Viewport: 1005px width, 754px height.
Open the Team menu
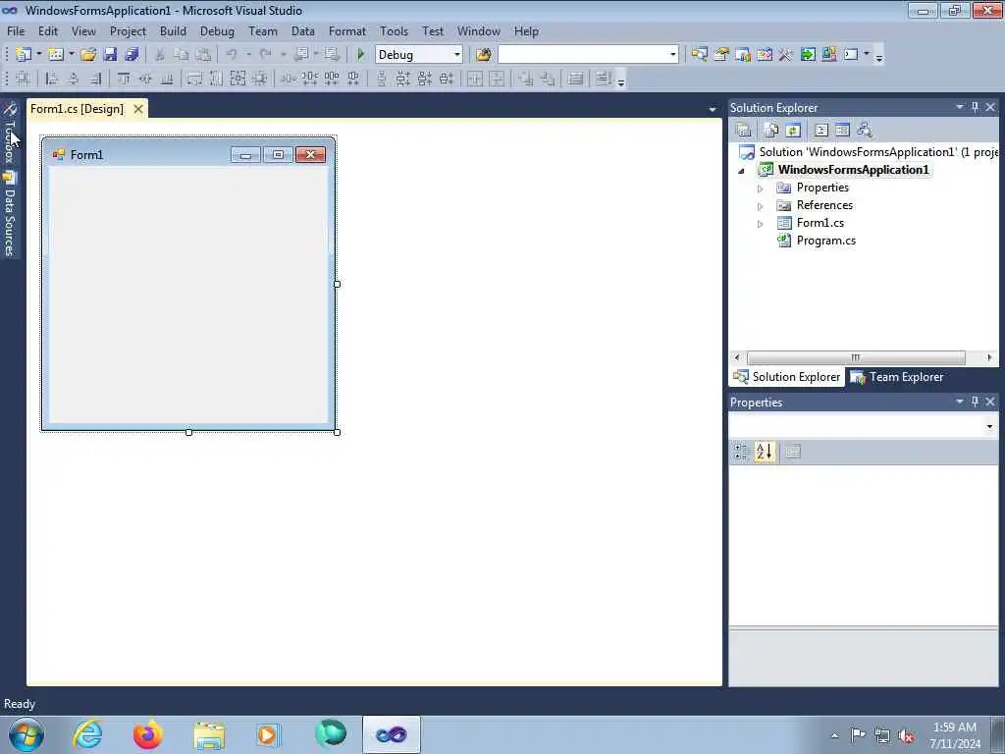pyautogui.click(x=263, y=30)
